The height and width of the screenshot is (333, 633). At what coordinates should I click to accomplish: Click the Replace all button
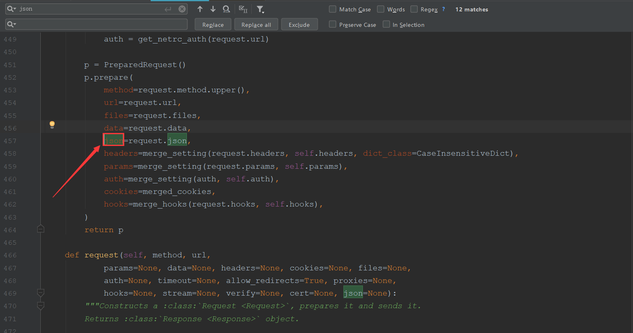pyautogui.click(x=256, y=24)
